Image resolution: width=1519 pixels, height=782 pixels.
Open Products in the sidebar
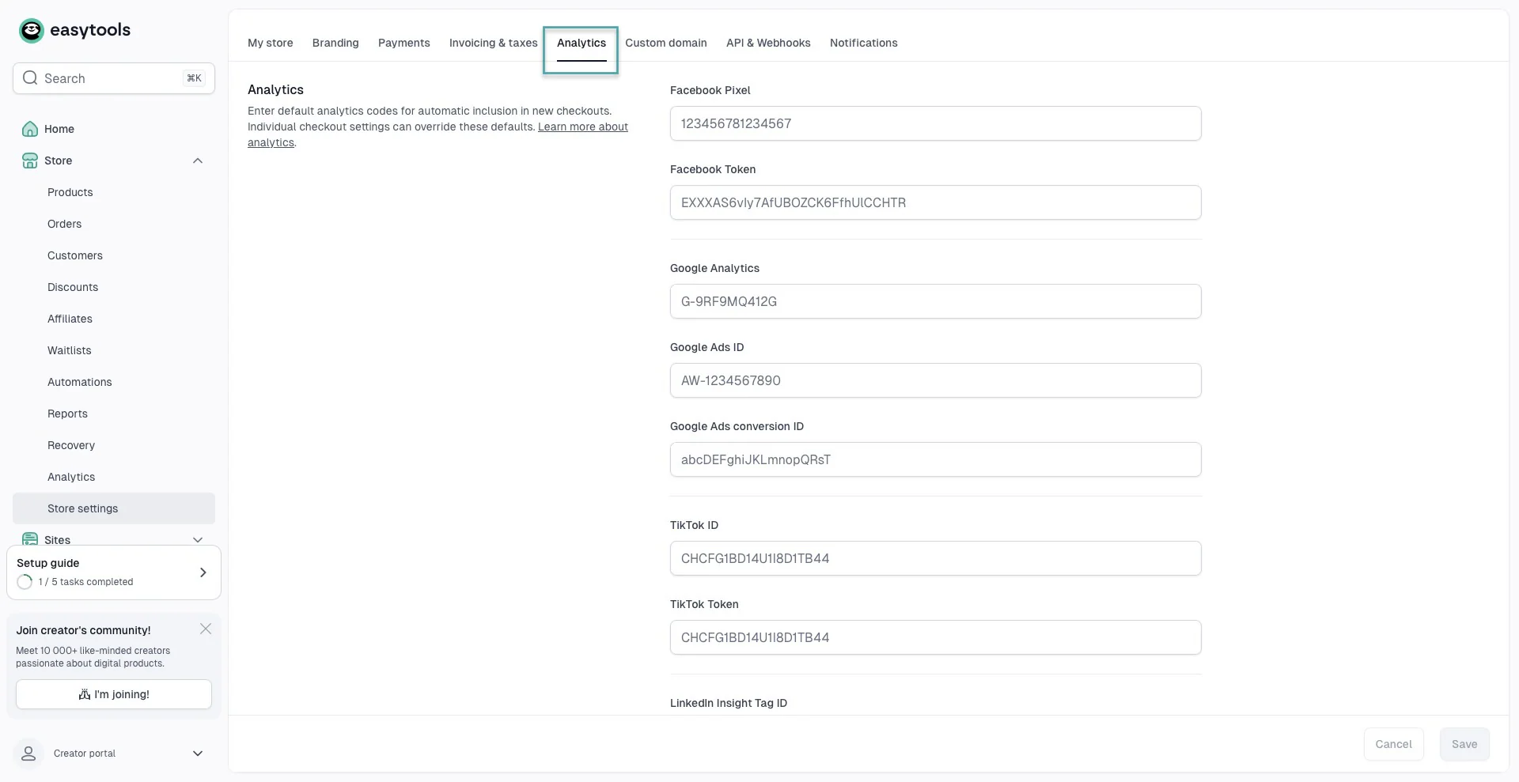114,192
